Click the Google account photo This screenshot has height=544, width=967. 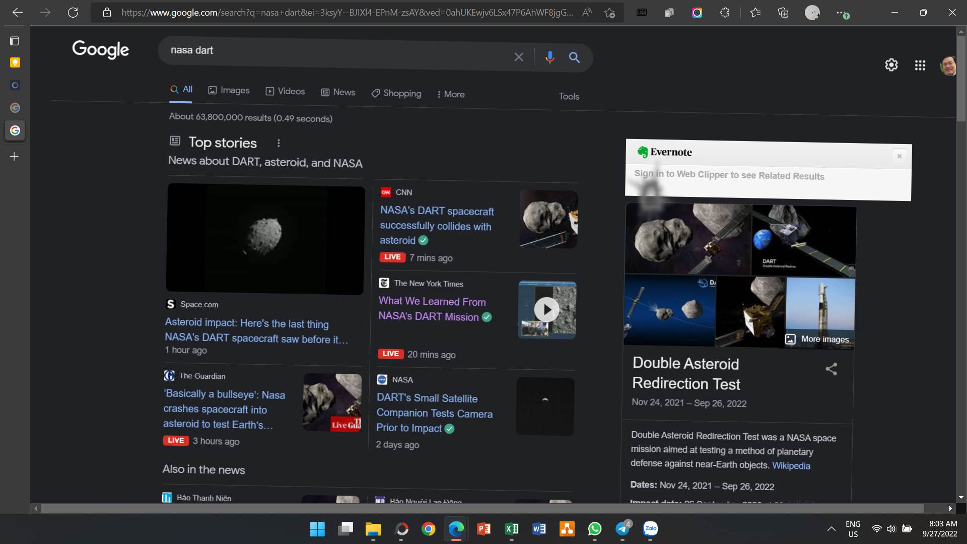(948, 66)
